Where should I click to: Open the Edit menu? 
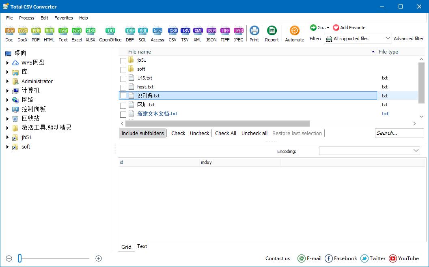coord(44,18)
